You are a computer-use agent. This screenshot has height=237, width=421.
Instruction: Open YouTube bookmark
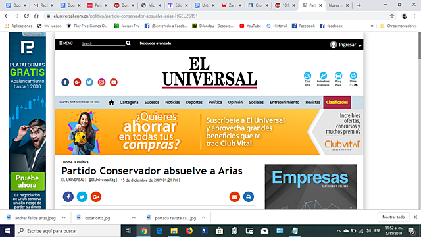coord(250,26)
